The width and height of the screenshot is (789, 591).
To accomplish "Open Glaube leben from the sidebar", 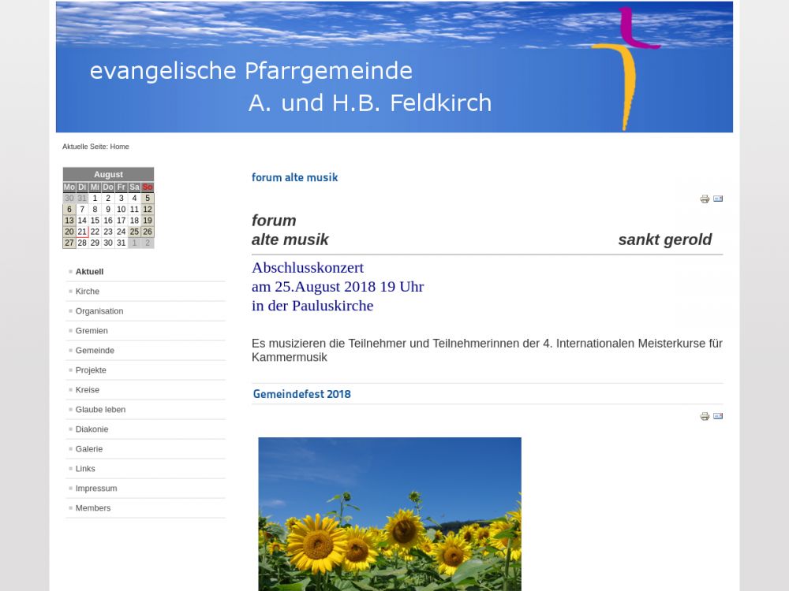I will coord(100,410).
